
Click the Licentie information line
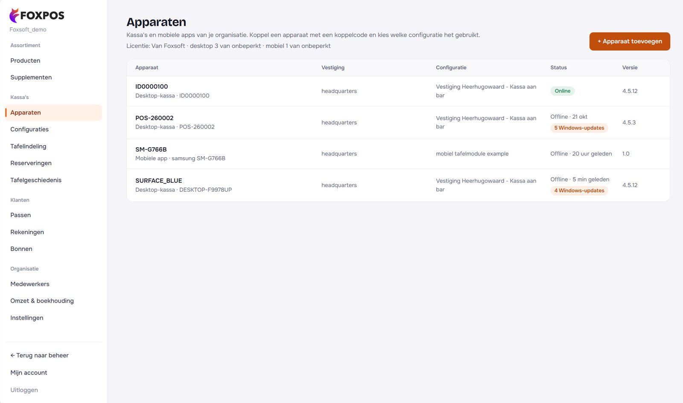[x=228, y=46]
